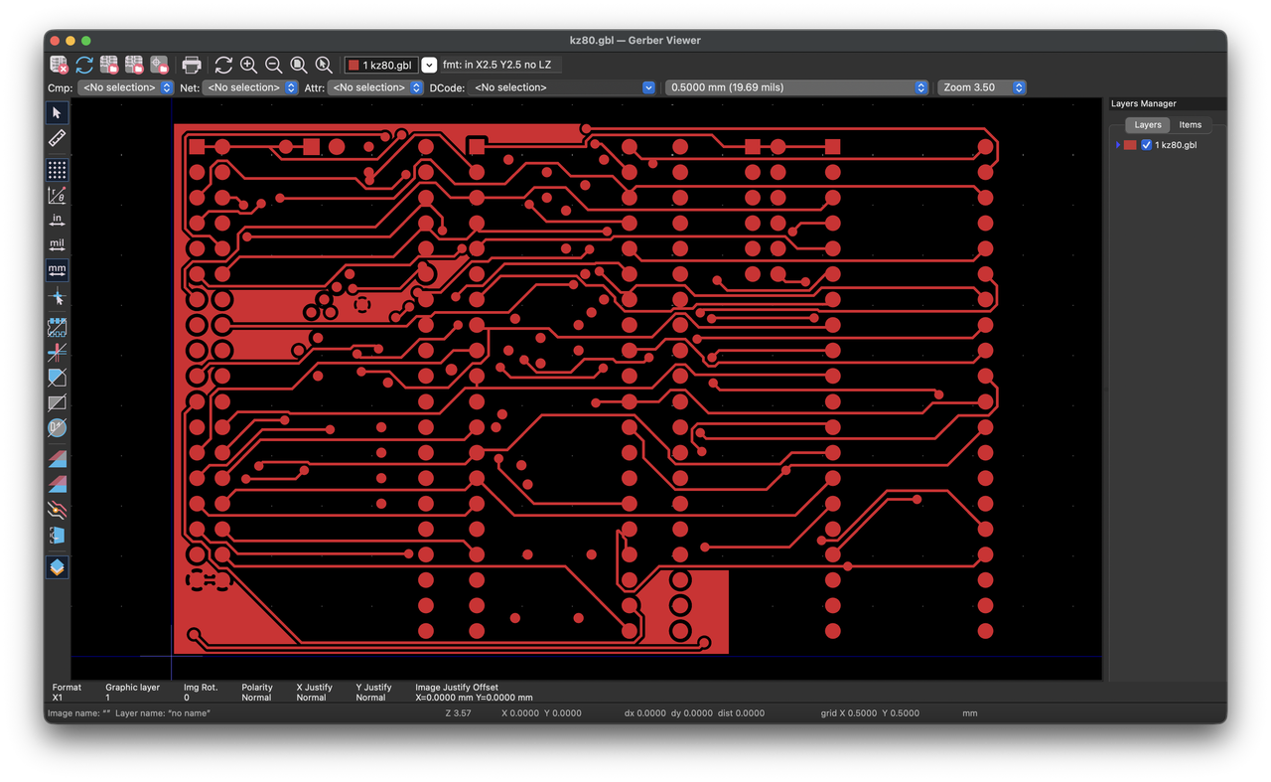Select the Layers tab in Layers Manager
Viewport: 1271px width, 782px height.
pos(1148,124)
